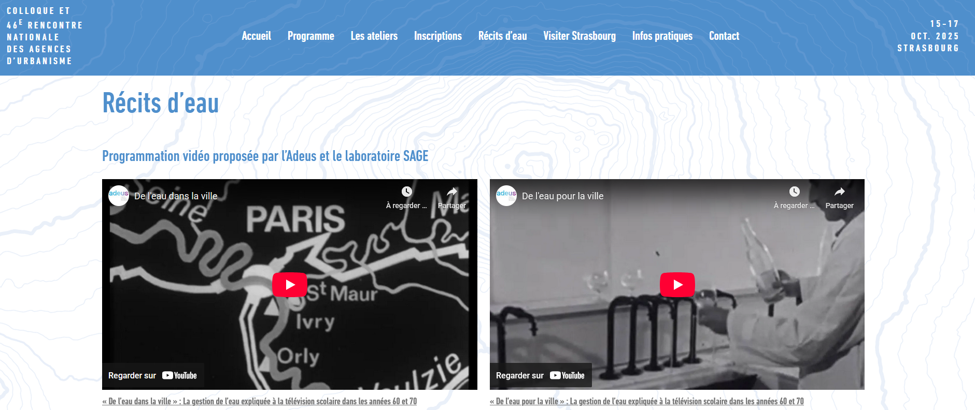
Task: Go to the Programme page
Action: coord(311,36)
